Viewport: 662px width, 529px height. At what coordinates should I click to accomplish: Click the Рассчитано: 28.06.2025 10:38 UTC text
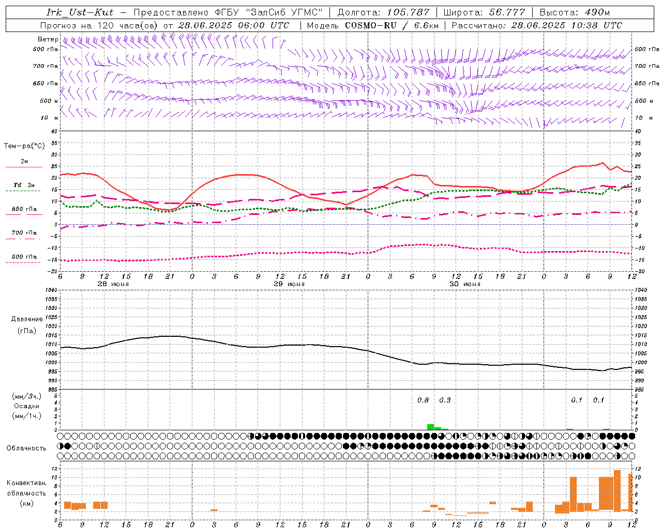pos(537,25)
